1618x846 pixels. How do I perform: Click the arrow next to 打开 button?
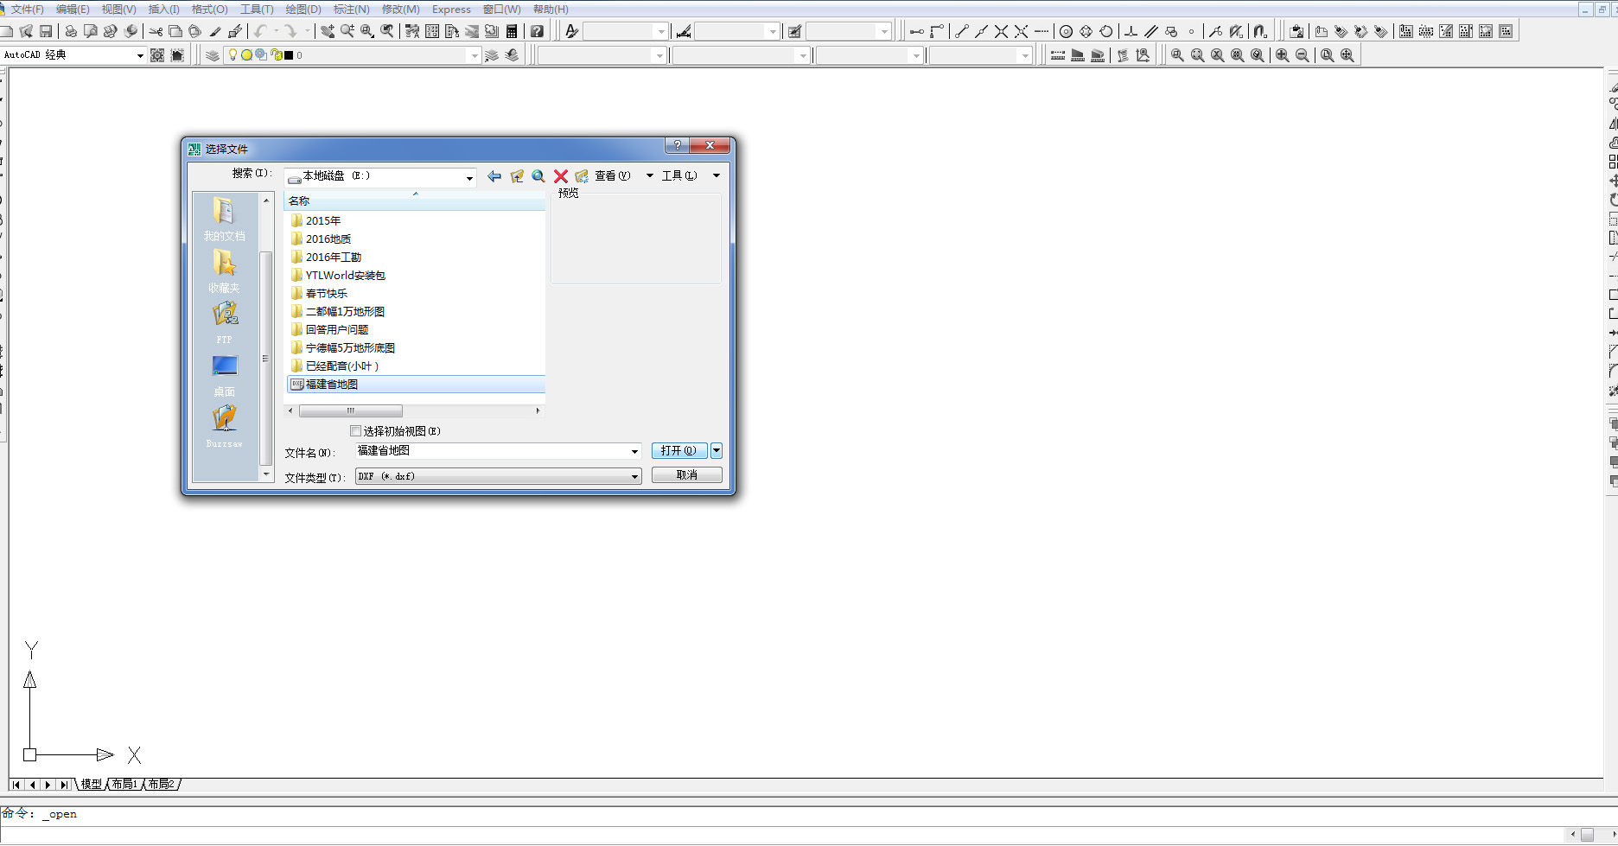(717, 450)
